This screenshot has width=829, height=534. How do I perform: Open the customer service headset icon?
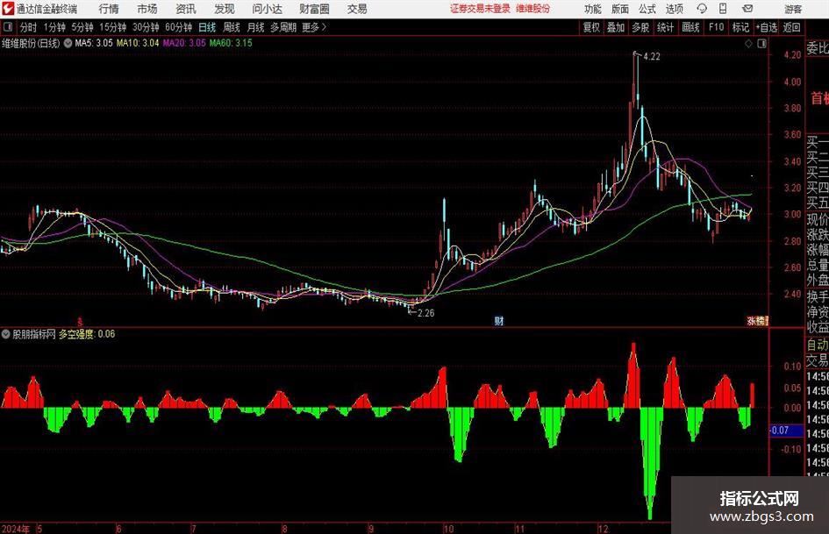[x=702, y=9]
